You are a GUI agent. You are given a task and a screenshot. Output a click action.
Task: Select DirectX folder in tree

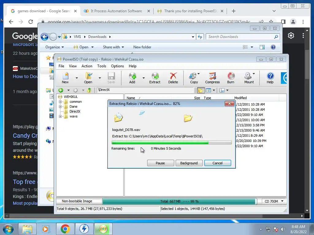pyautogui.click(x=75, y=111)
